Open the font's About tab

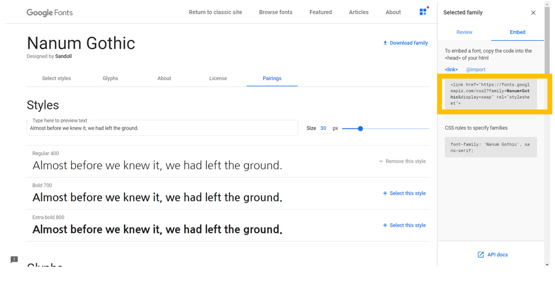click(x=164, y=79)
